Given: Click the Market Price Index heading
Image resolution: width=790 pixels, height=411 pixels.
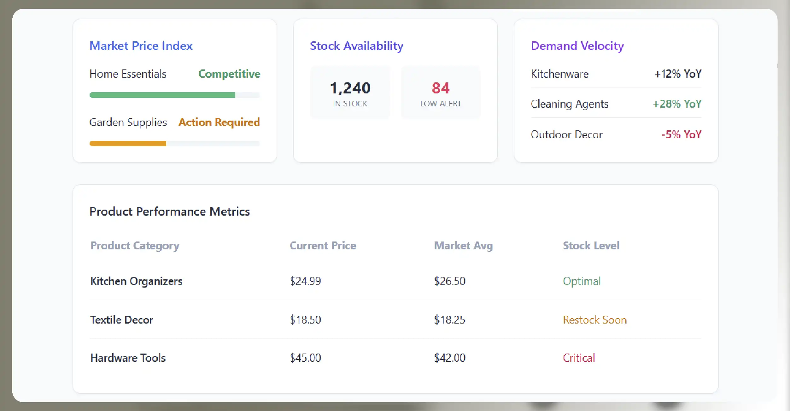Looking at the screenshot, I should pos(141,46).
